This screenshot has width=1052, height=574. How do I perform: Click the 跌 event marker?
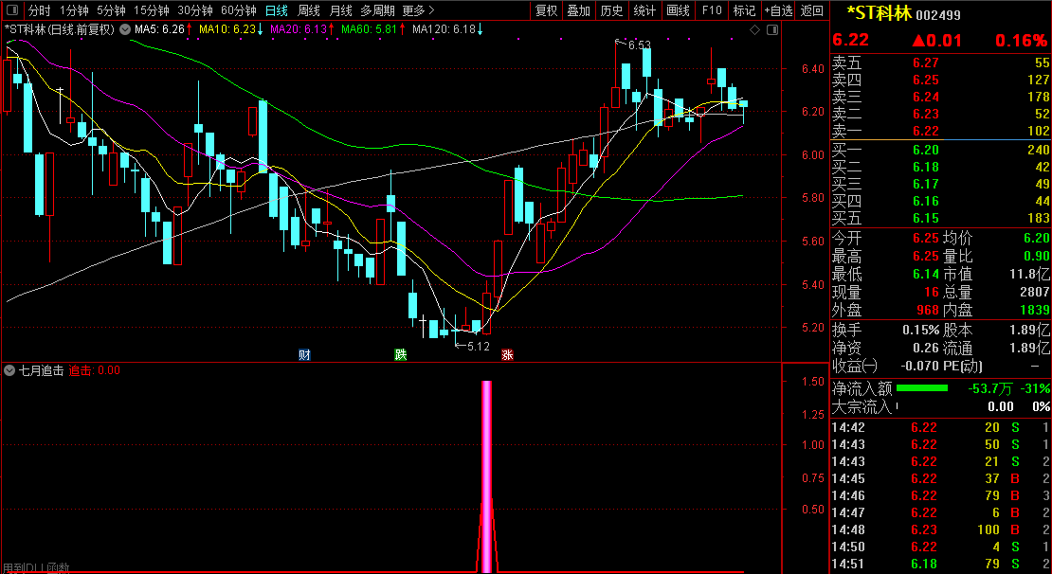pos(401,355)
